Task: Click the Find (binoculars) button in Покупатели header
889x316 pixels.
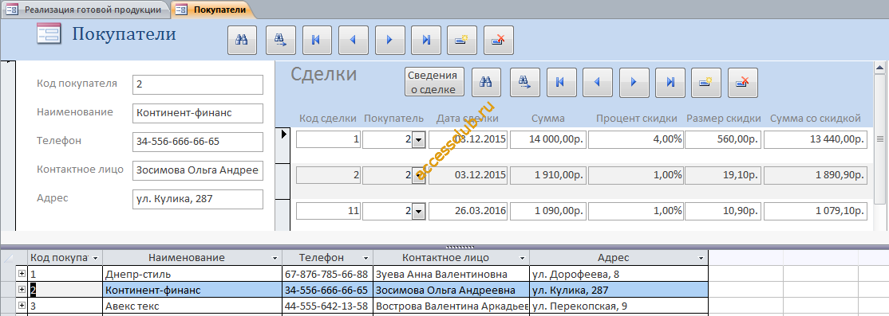Action: [x=242, y=40]
